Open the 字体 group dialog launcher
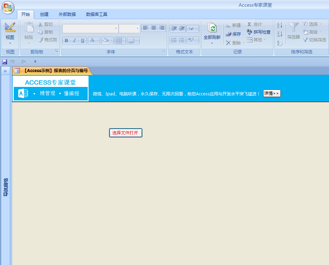Viewport: 329px width, 265px height. [164, 51]
